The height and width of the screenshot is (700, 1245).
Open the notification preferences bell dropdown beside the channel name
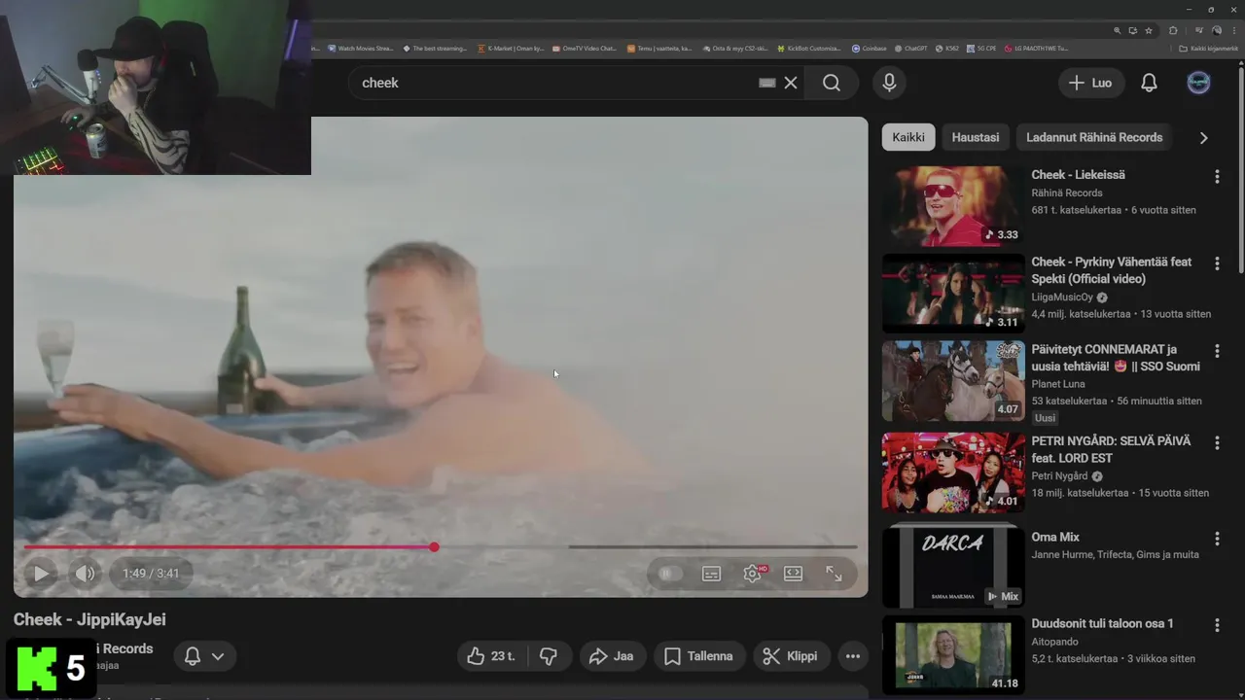[204, 656]
